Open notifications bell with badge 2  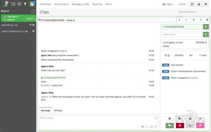point(32,4)
